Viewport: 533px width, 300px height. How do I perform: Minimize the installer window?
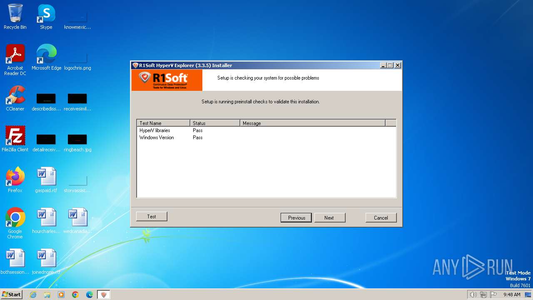click(x=383, y=65)
